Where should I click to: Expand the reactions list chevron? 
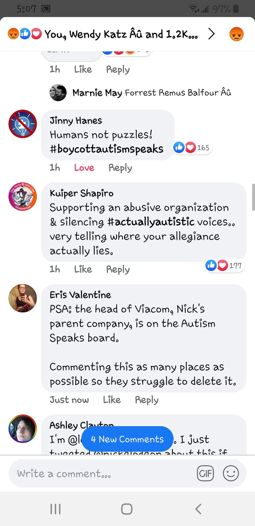tap(212, 34)
